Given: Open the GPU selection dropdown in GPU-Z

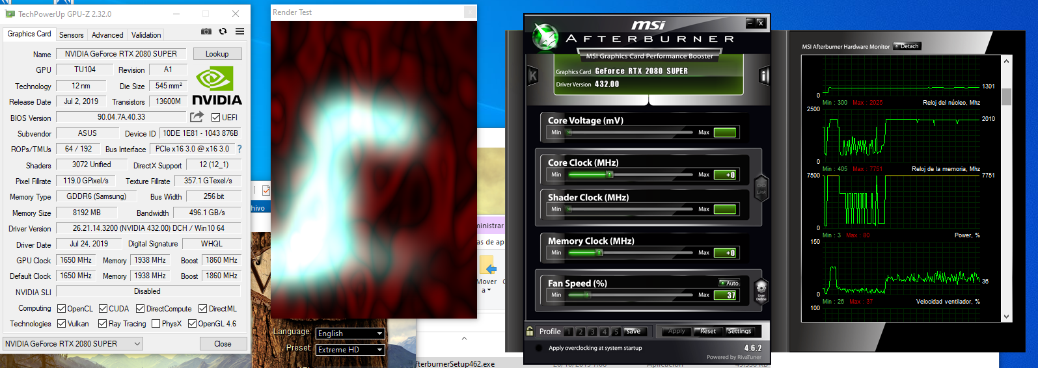Looking at the screenshot, I should [x=74, y=344].
